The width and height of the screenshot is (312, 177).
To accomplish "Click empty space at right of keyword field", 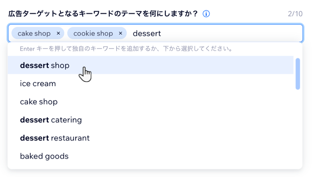I will pos(231,33).
